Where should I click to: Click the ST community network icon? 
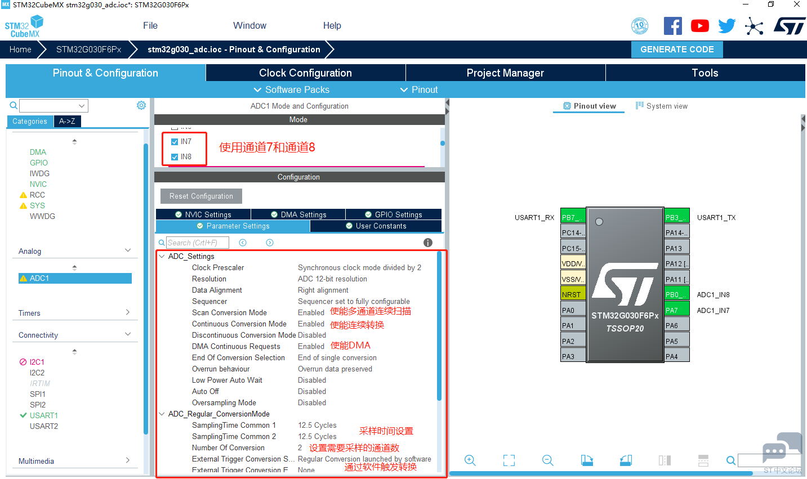[754, 26]
